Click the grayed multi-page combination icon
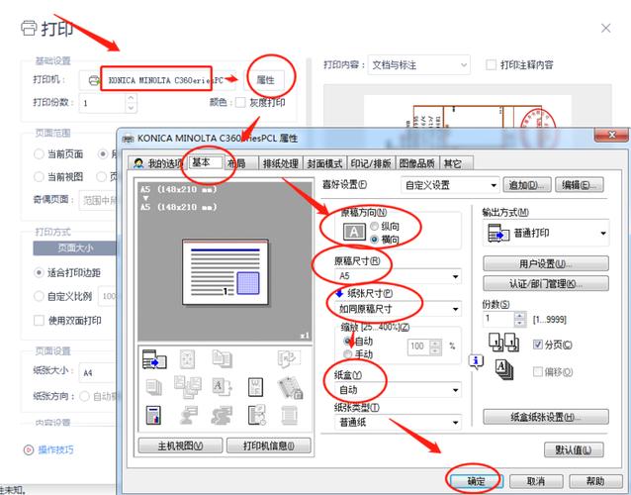This screenshot has width=631, height=495. (188, 387)
